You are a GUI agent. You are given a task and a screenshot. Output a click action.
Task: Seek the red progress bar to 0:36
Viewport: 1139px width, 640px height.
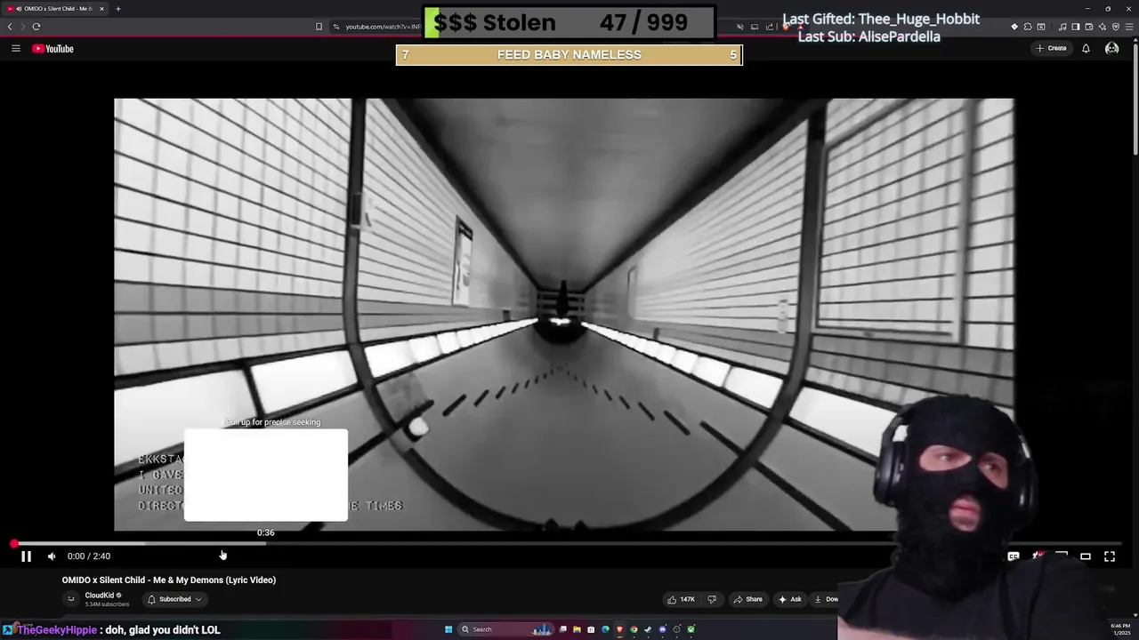(x=265, y=543)
